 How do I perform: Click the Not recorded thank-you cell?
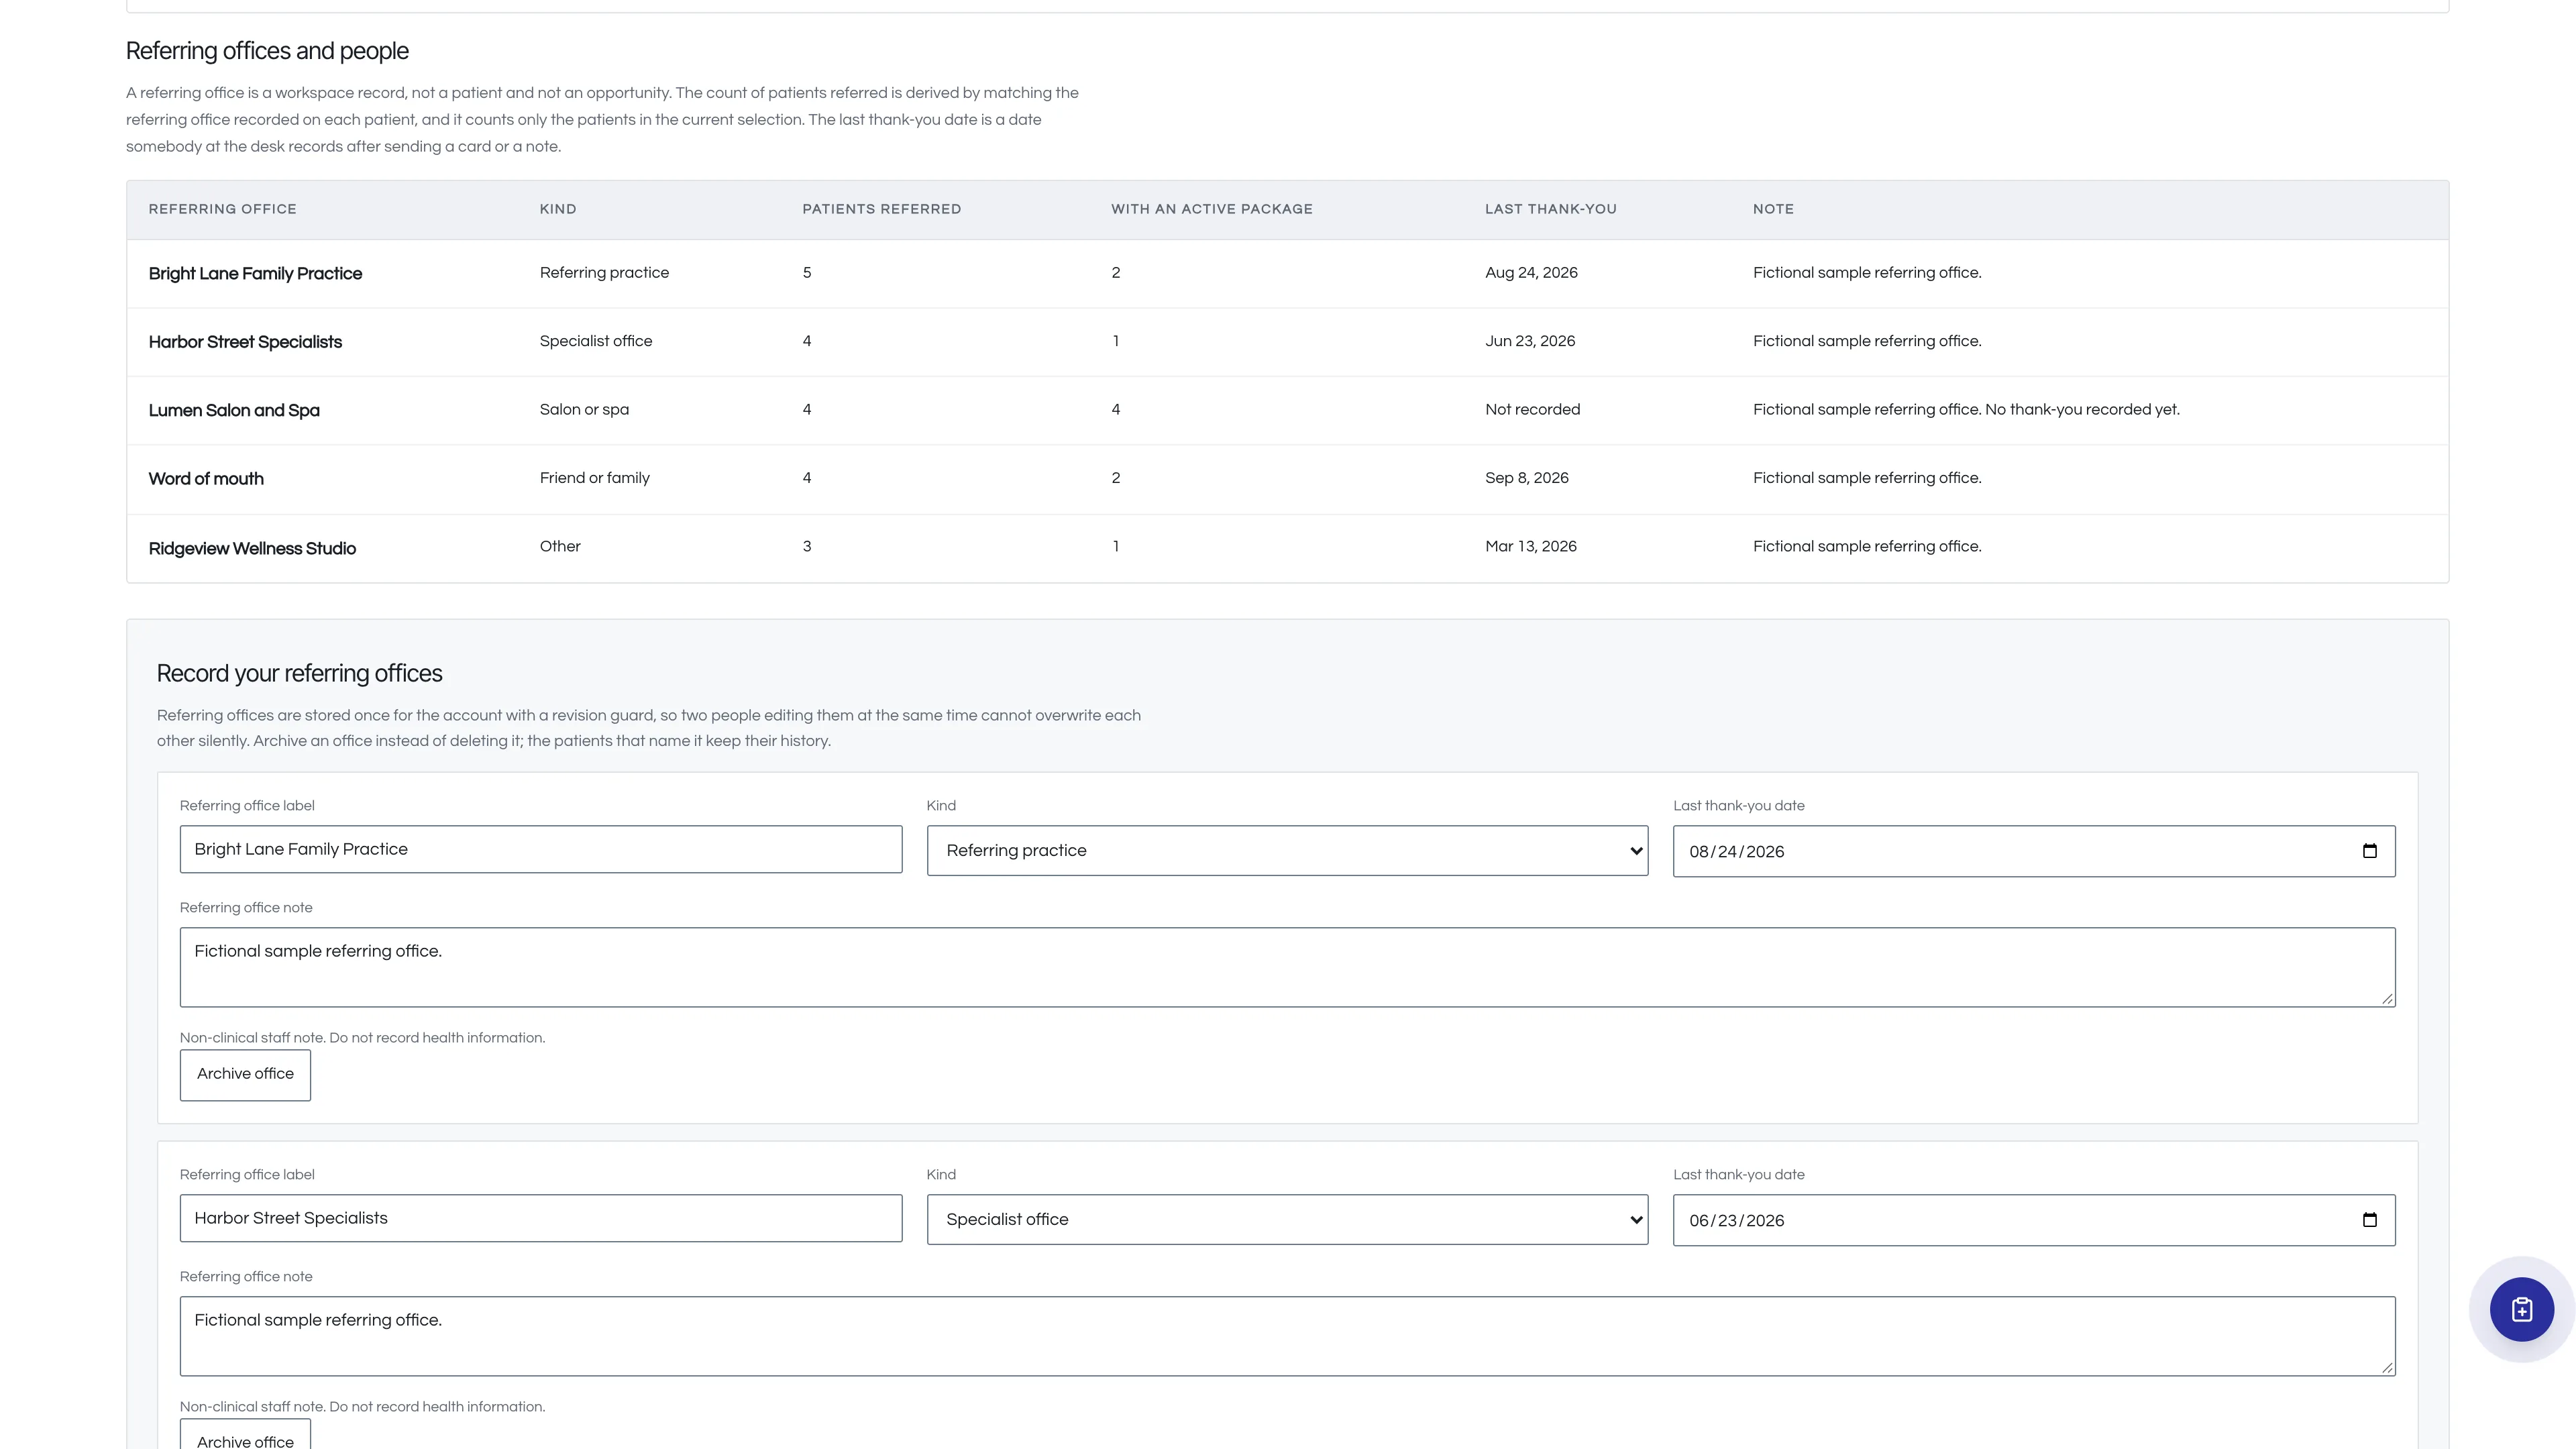tap(1532, 409)
